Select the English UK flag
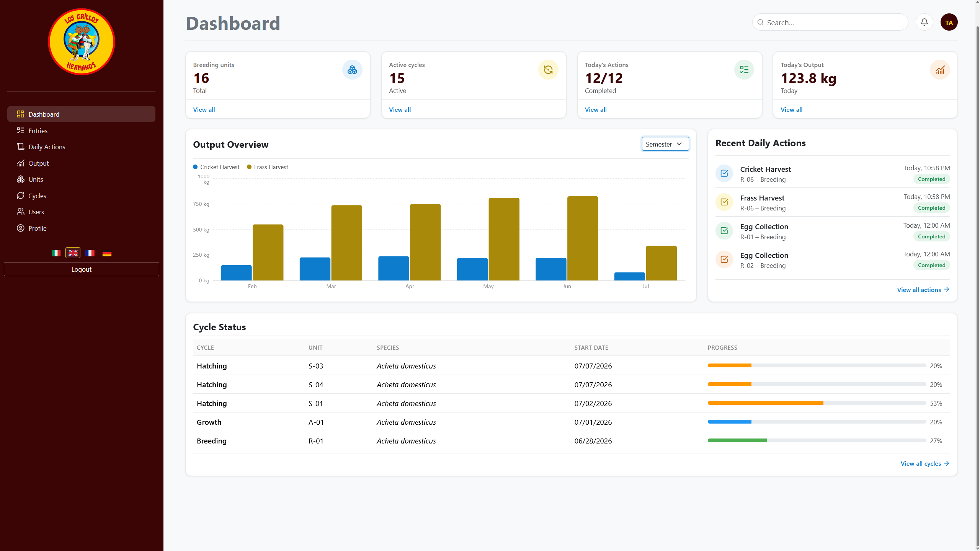980x551 pixels. pos(73,253)
